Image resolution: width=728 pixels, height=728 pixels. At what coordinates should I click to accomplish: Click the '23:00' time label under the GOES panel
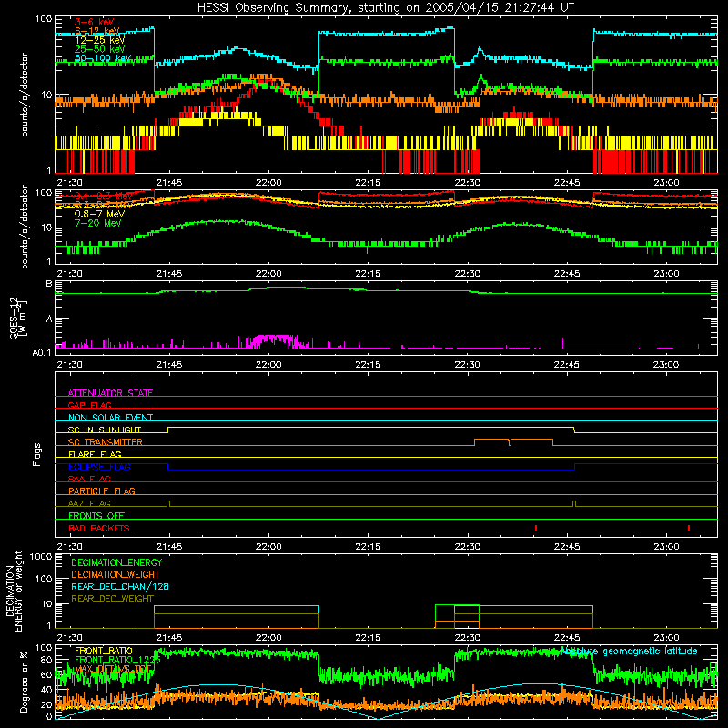pos(666,365)
